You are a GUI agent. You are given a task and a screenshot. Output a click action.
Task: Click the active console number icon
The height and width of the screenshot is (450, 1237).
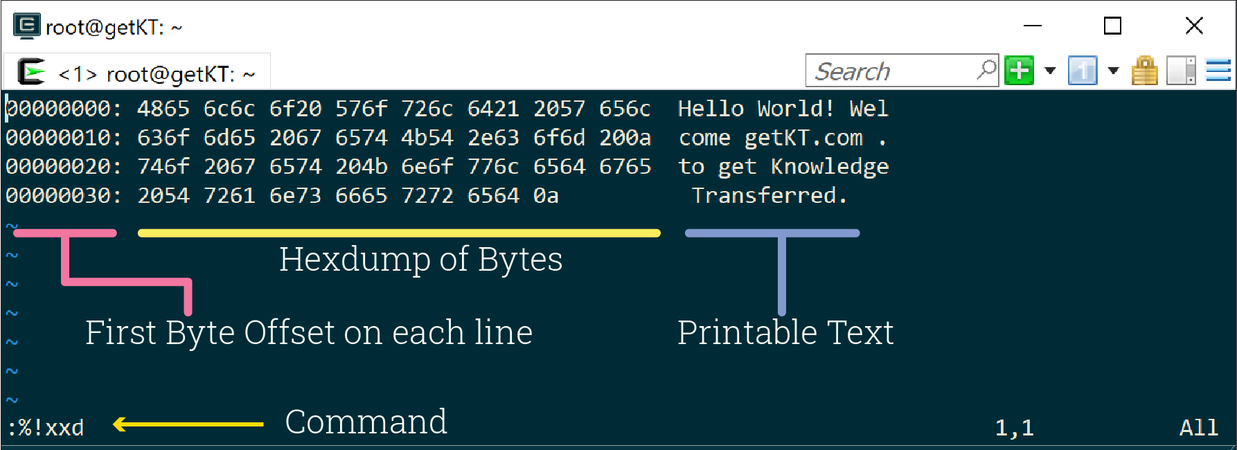(1083, 71)
